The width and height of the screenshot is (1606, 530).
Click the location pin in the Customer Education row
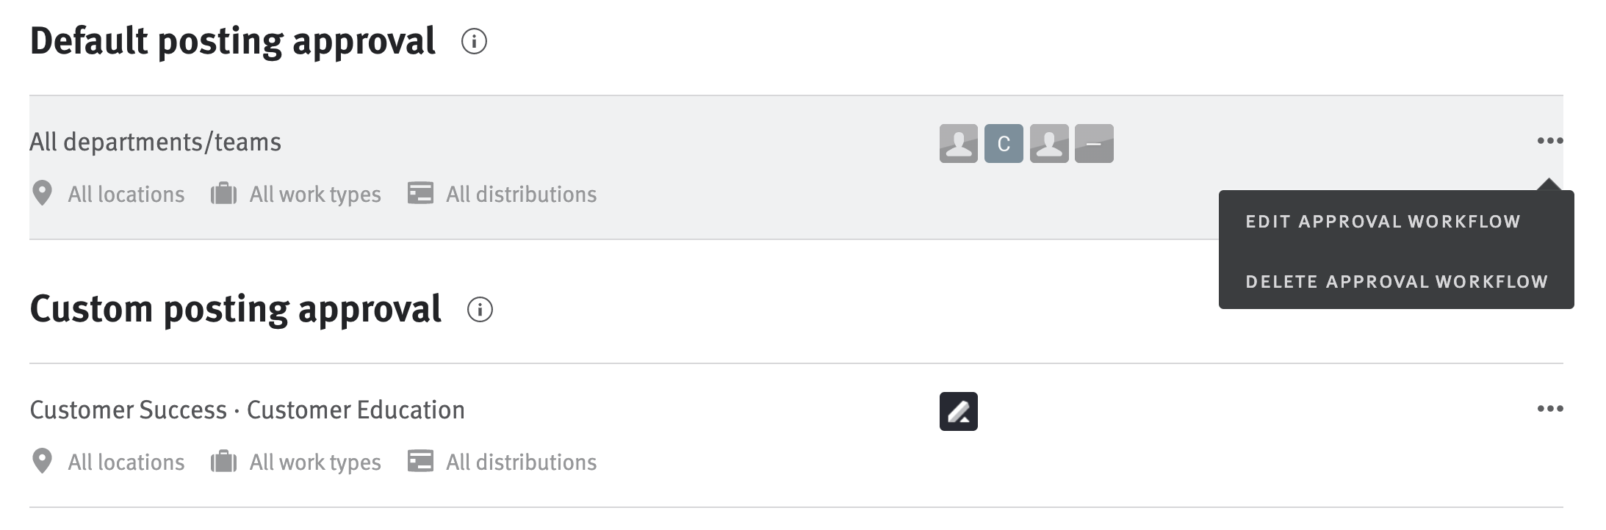click(x=43, y=461)
